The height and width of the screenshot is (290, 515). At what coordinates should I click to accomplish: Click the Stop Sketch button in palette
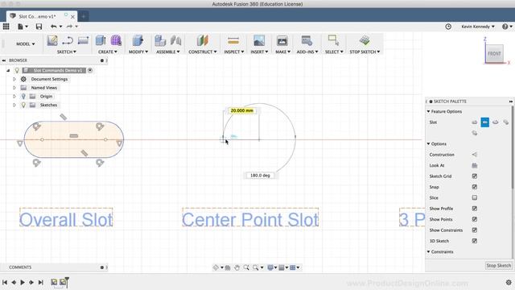click(498, 265)
